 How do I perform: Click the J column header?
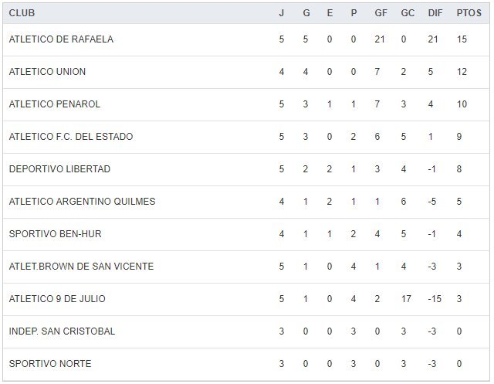coord(282,13)
